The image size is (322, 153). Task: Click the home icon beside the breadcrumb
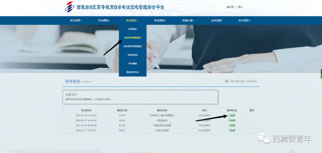227,81
